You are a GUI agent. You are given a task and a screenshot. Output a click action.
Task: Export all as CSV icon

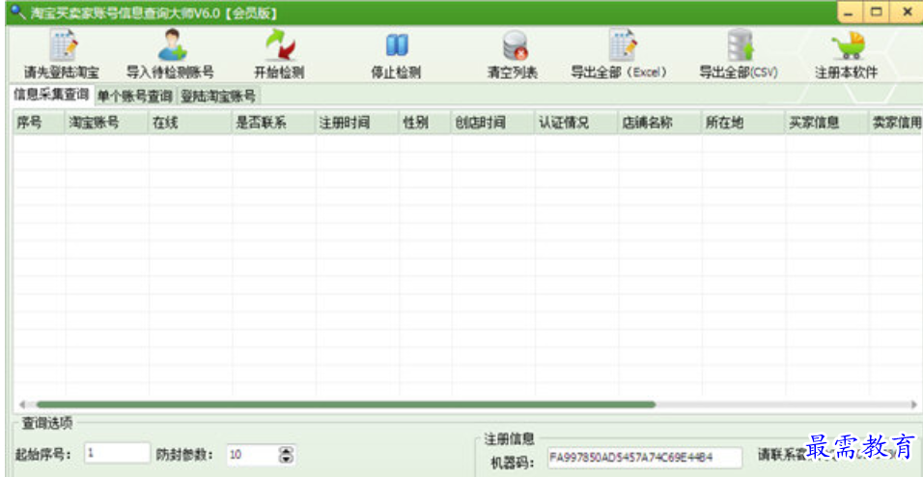coord(740,45)
